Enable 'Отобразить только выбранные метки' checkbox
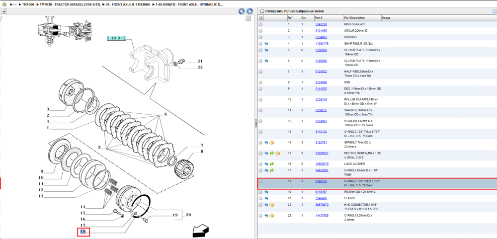The height and width of the screenshot is (239, 497). 262,11
